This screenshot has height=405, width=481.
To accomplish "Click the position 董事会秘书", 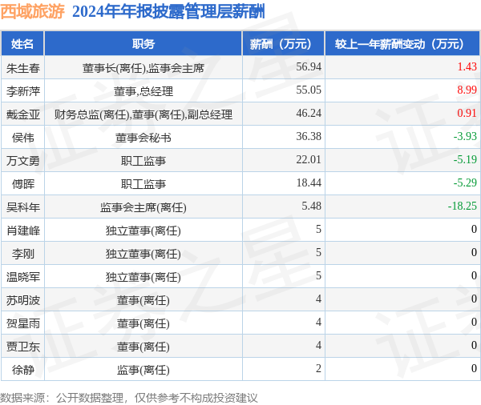I will 143,138.
